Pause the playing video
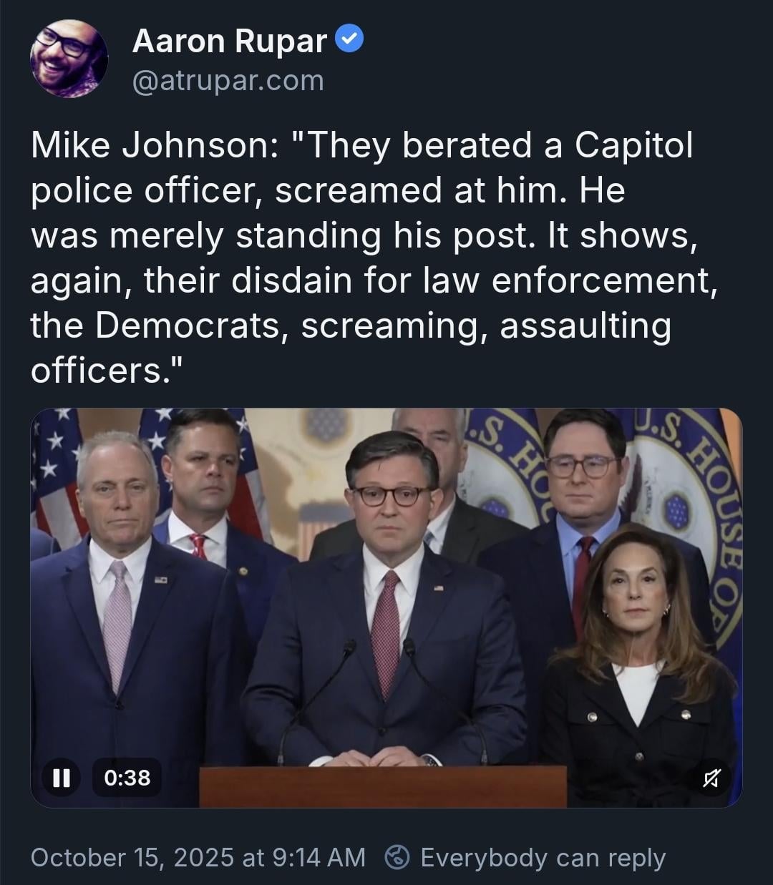 [x=61, y=778]
